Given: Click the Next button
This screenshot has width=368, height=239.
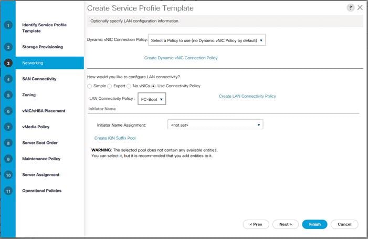Looking at the screenshot, I should click(286, 224).
